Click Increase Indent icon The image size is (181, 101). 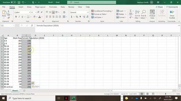(x=60, y=17)
